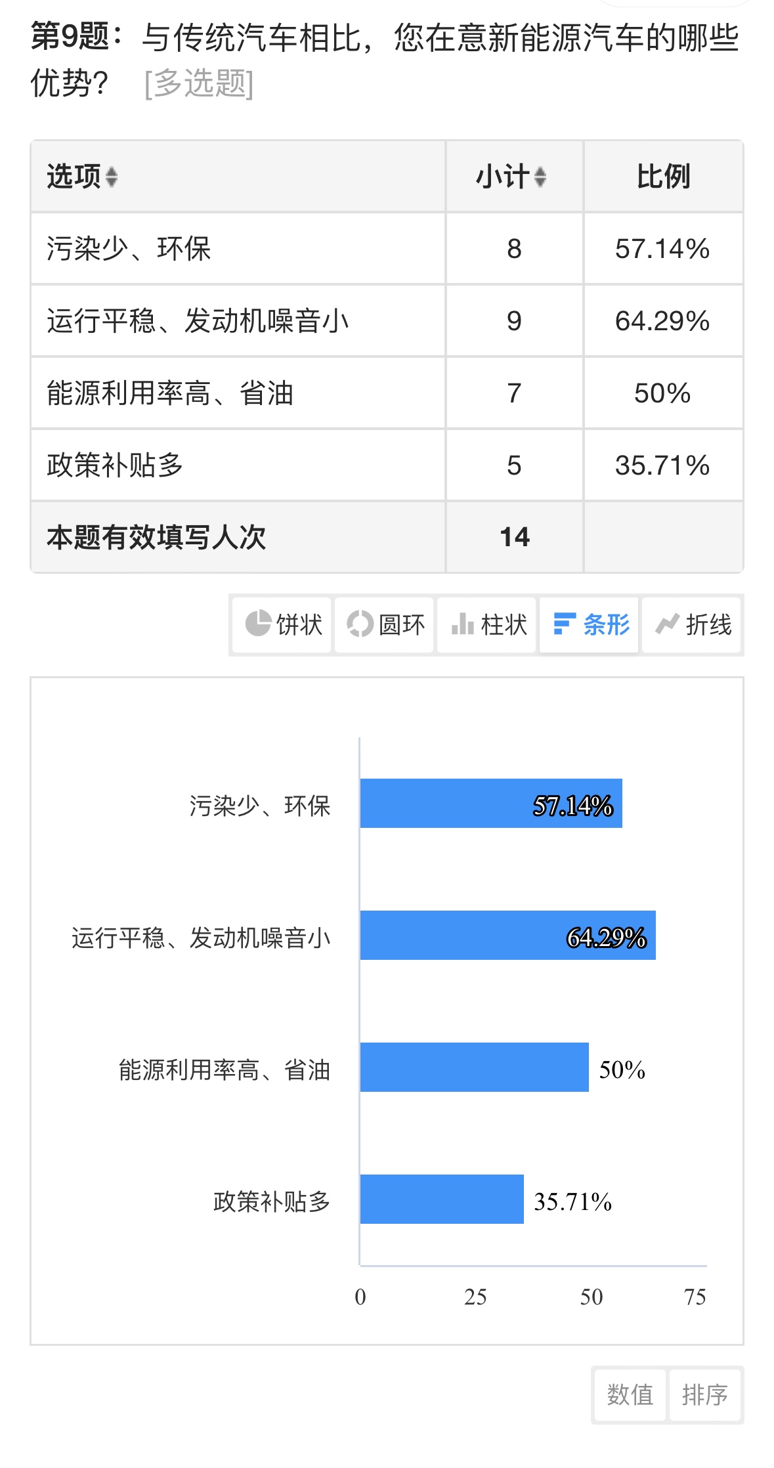Click the 35.71% blue bar
The width and height of the screenshot is (774, 1468).
[442, 1199]
